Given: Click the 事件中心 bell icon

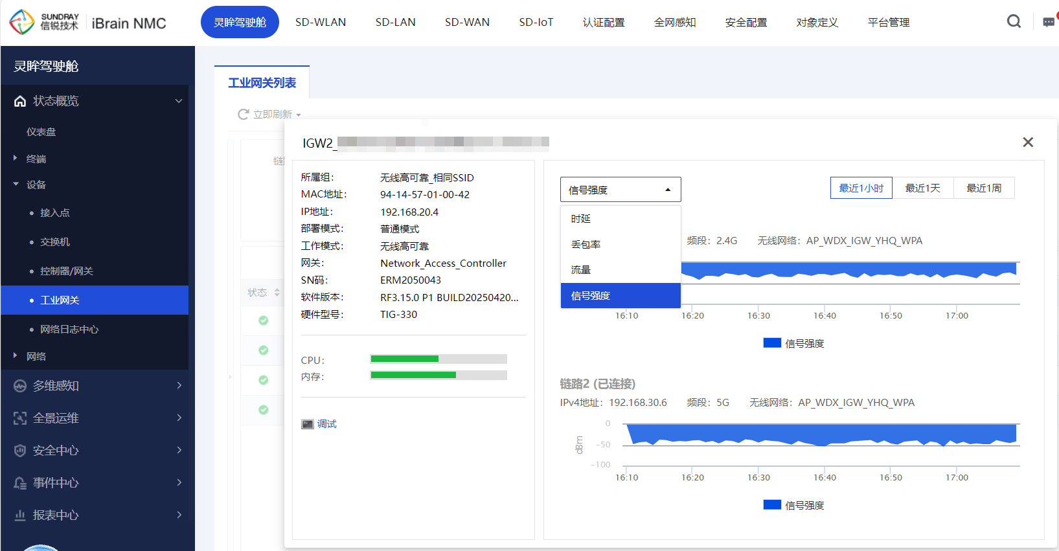Looking at the screenshot, I should [20, 483].
